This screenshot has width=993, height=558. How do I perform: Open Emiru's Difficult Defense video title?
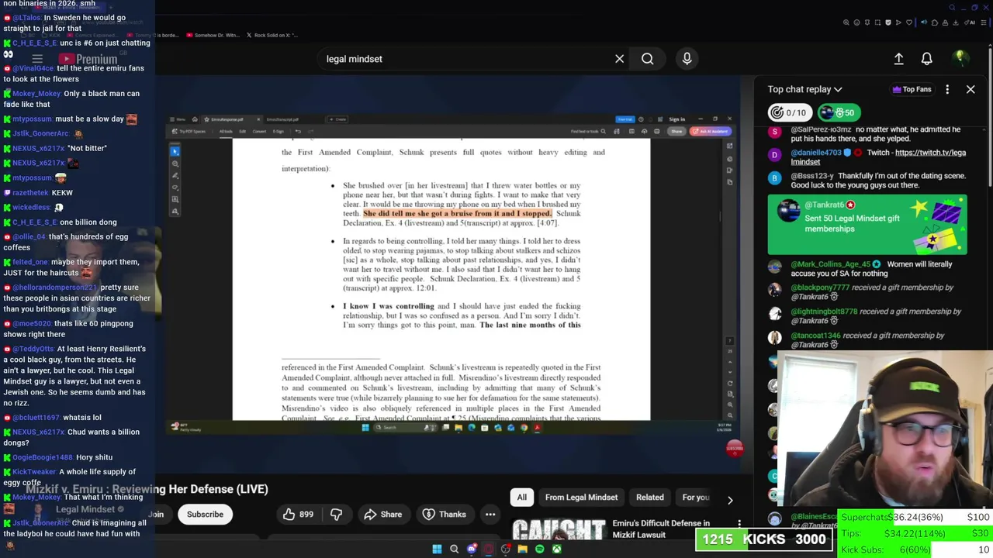coord(661,529)
